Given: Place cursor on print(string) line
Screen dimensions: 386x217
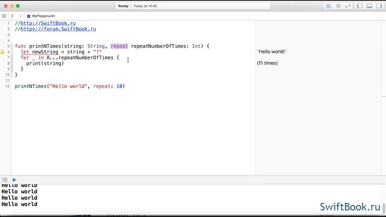Looking at the screenshot, I should [45, 63].
